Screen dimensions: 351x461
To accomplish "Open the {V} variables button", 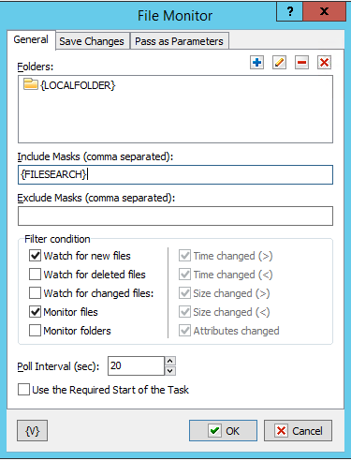I will [32, 431].
